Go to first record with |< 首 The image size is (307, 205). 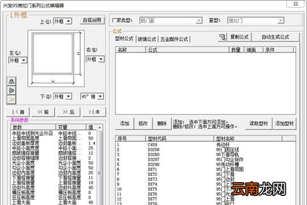tap(18, 112)
